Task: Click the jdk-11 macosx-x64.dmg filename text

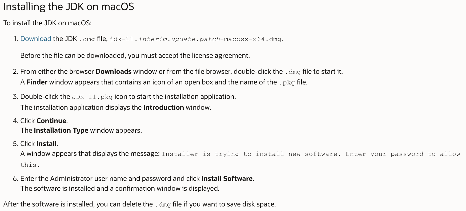Action: click(195, 39)
